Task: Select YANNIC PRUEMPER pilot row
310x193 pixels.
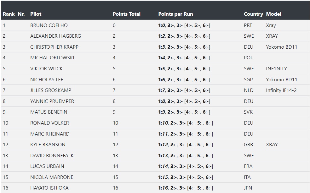Action: click(155, 101)
